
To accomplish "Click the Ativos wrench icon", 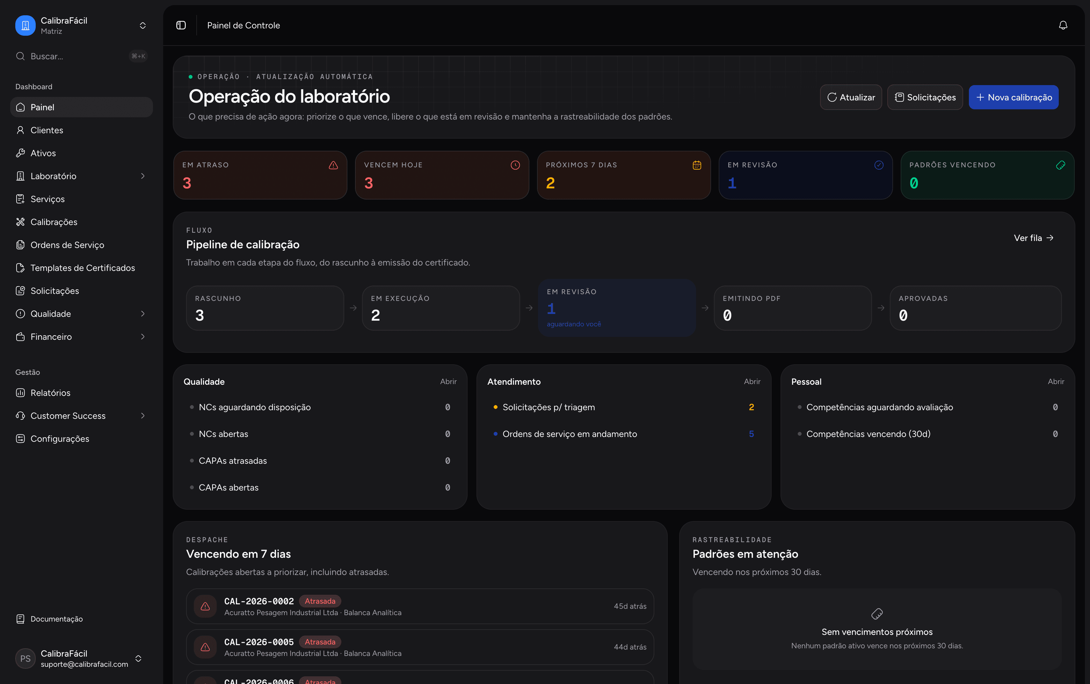I will pyautogui.click(x=20, y=153).
